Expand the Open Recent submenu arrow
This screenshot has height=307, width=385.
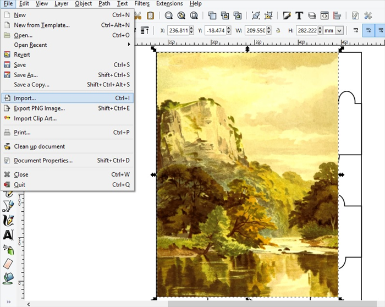click(129, 45)
